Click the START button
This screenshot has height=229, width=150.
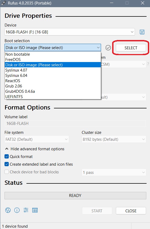coord(97,211)
